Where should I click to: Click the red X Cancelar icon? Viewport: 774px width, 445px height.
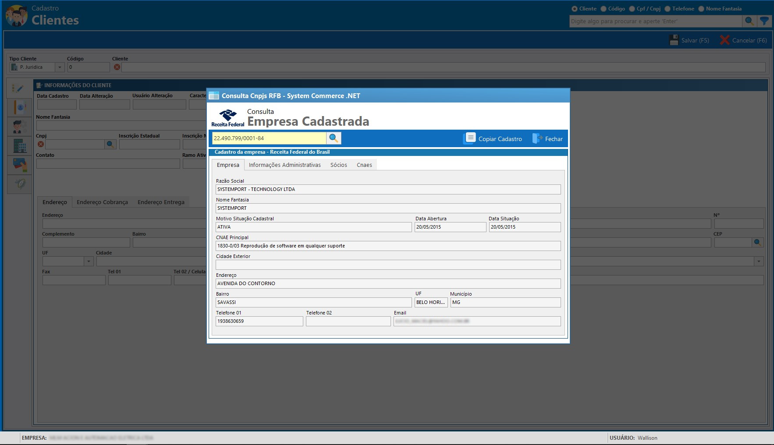pyautogui.click(x=724, y=40)
